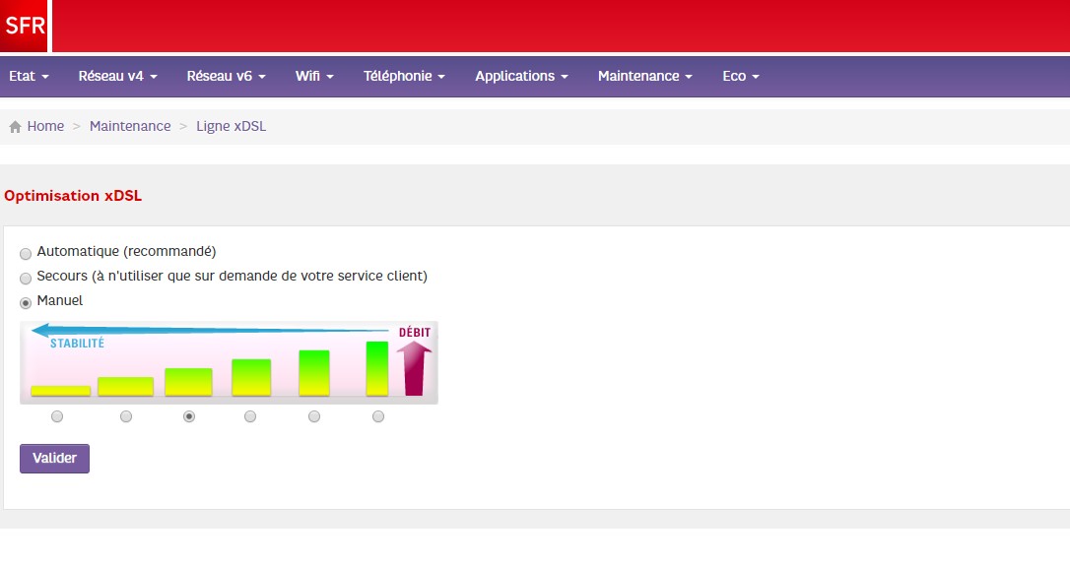Open the Eco menu
Screen dimensions: 1070x565
[x=740, y=76]
